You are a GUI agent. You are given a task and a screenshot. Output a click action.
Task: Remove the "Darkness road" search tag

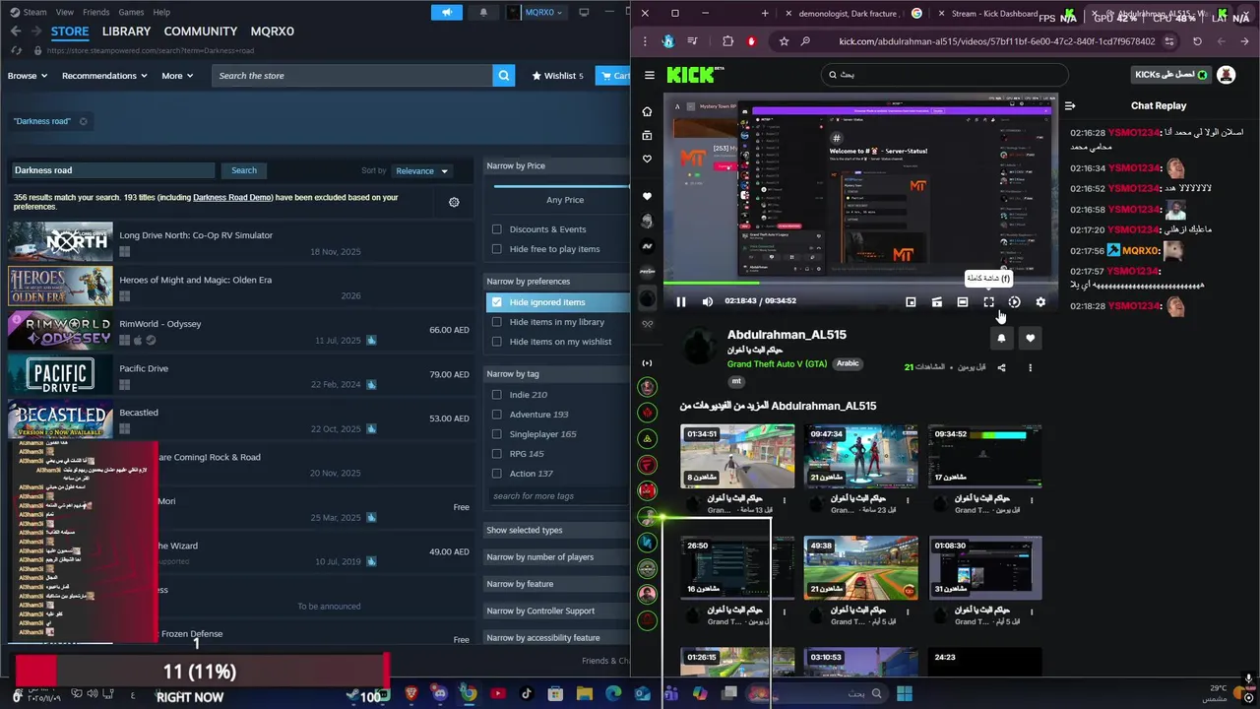[83, 121]
